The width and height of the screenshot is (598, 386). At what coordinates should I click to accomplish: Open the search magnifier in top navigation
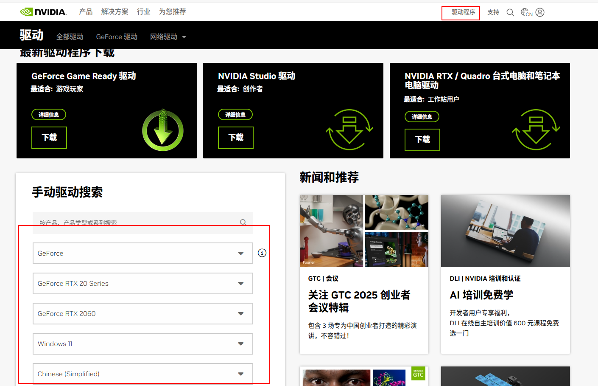510,12
